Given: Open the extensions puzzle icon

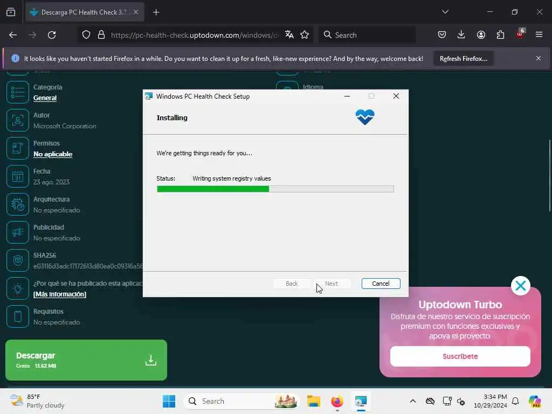Looking at the screenshot, I should click(x=500, y=34).
